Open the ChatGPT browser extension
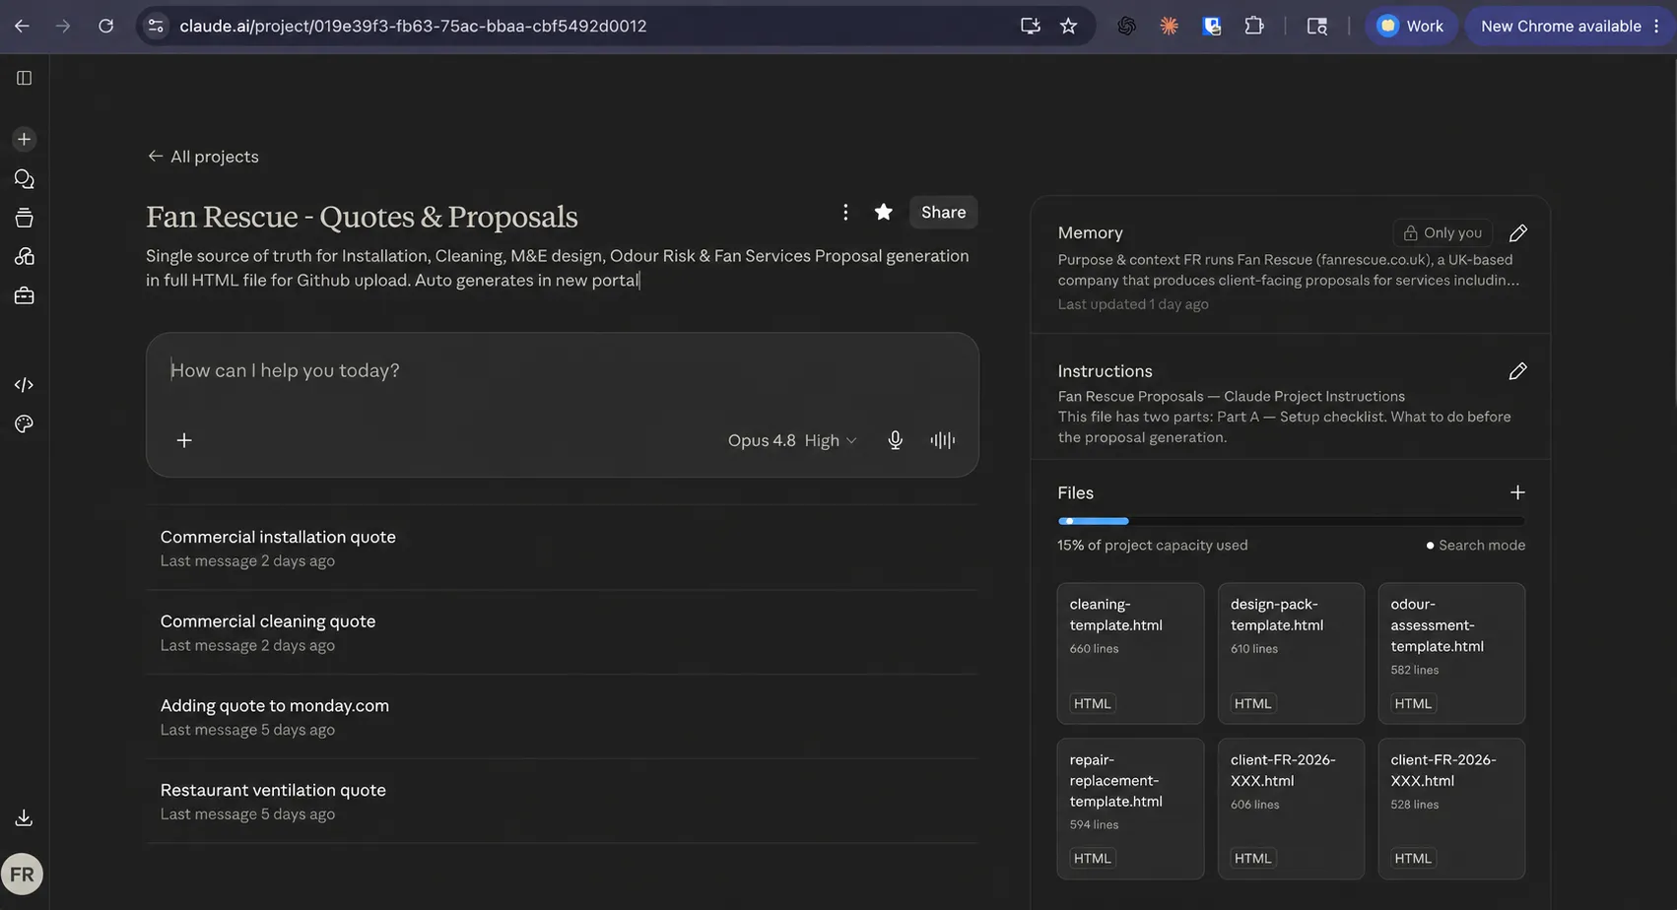 (1126, 26)
